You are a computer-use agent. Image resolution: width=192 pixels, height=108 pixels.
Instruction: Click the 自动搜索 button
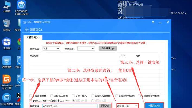tap(108, 48)
